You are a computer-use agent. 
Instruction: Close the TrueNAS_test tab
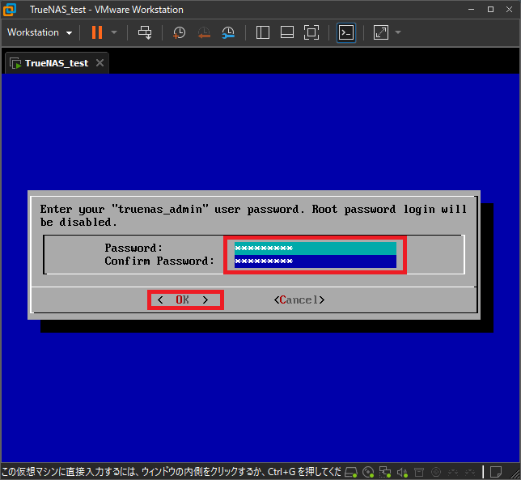(x=100, y=62)
